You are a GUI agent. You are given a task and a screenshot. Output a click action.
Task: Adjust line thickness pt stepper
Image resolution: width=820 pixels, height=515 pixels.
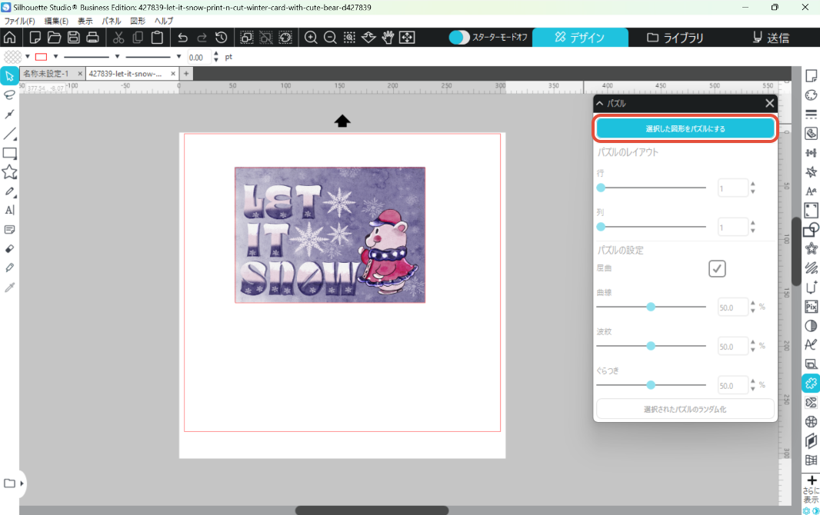click(x=216, y=57)
